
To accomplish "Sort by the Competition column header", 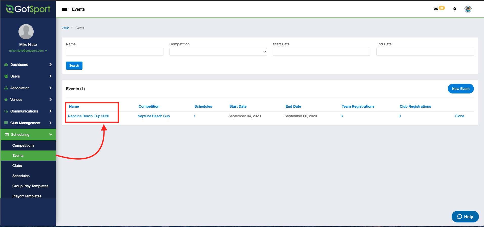I will pos(149,106).
